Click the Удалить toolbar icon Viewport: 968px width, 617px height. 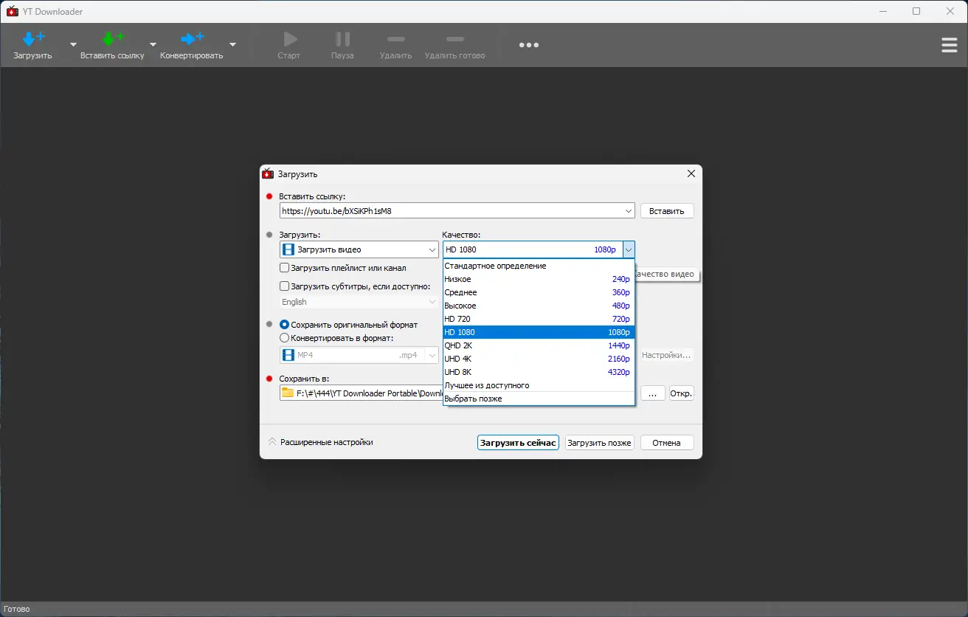click(396, 38)
